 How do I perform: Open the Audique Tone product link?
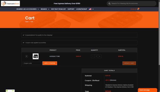pos(54,56)
